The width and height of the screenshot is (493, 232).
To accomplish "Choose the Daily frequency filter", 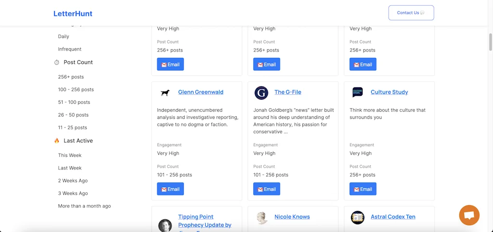I will (64, 37).
